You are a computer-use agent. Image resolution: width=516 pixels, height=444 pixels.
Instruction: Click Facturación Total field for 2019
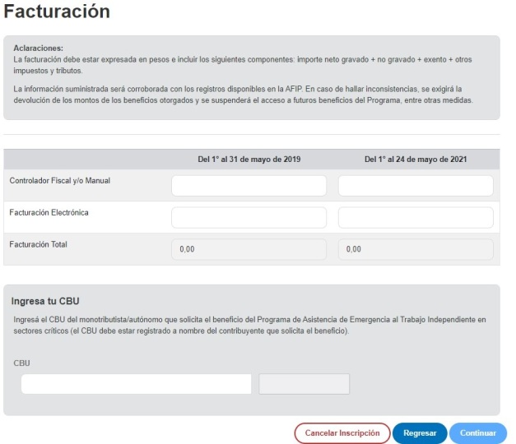249,249
